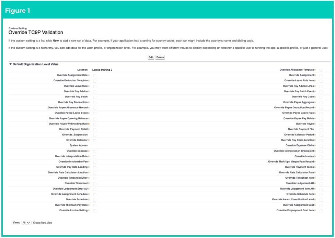
Task: Click help icon beside Override Deduction Template
Action: coord(89,81)
